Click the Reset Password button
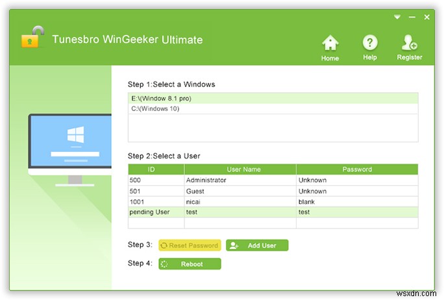This screenshot has width=444, height=300. (190, 245)
